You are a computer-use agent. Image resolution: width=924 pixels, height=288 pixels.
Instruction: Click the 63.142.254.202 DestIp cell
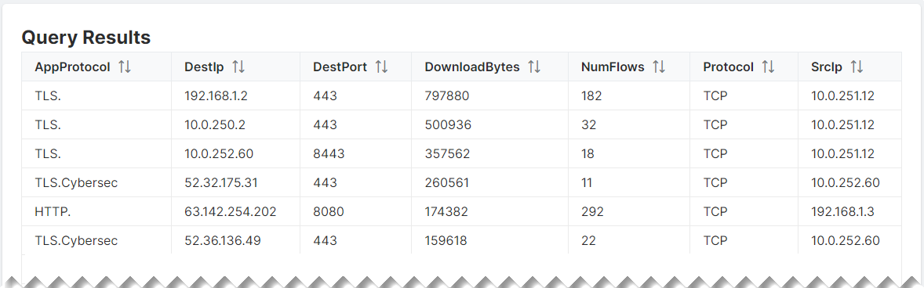tap(236, 211)
